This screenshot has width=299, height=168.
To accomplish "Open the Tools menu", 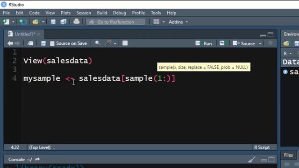I will [156, 13].
